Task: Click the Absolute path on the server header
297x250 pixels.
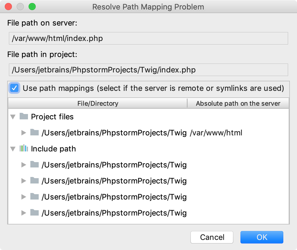Action: [x=238, y=103]
